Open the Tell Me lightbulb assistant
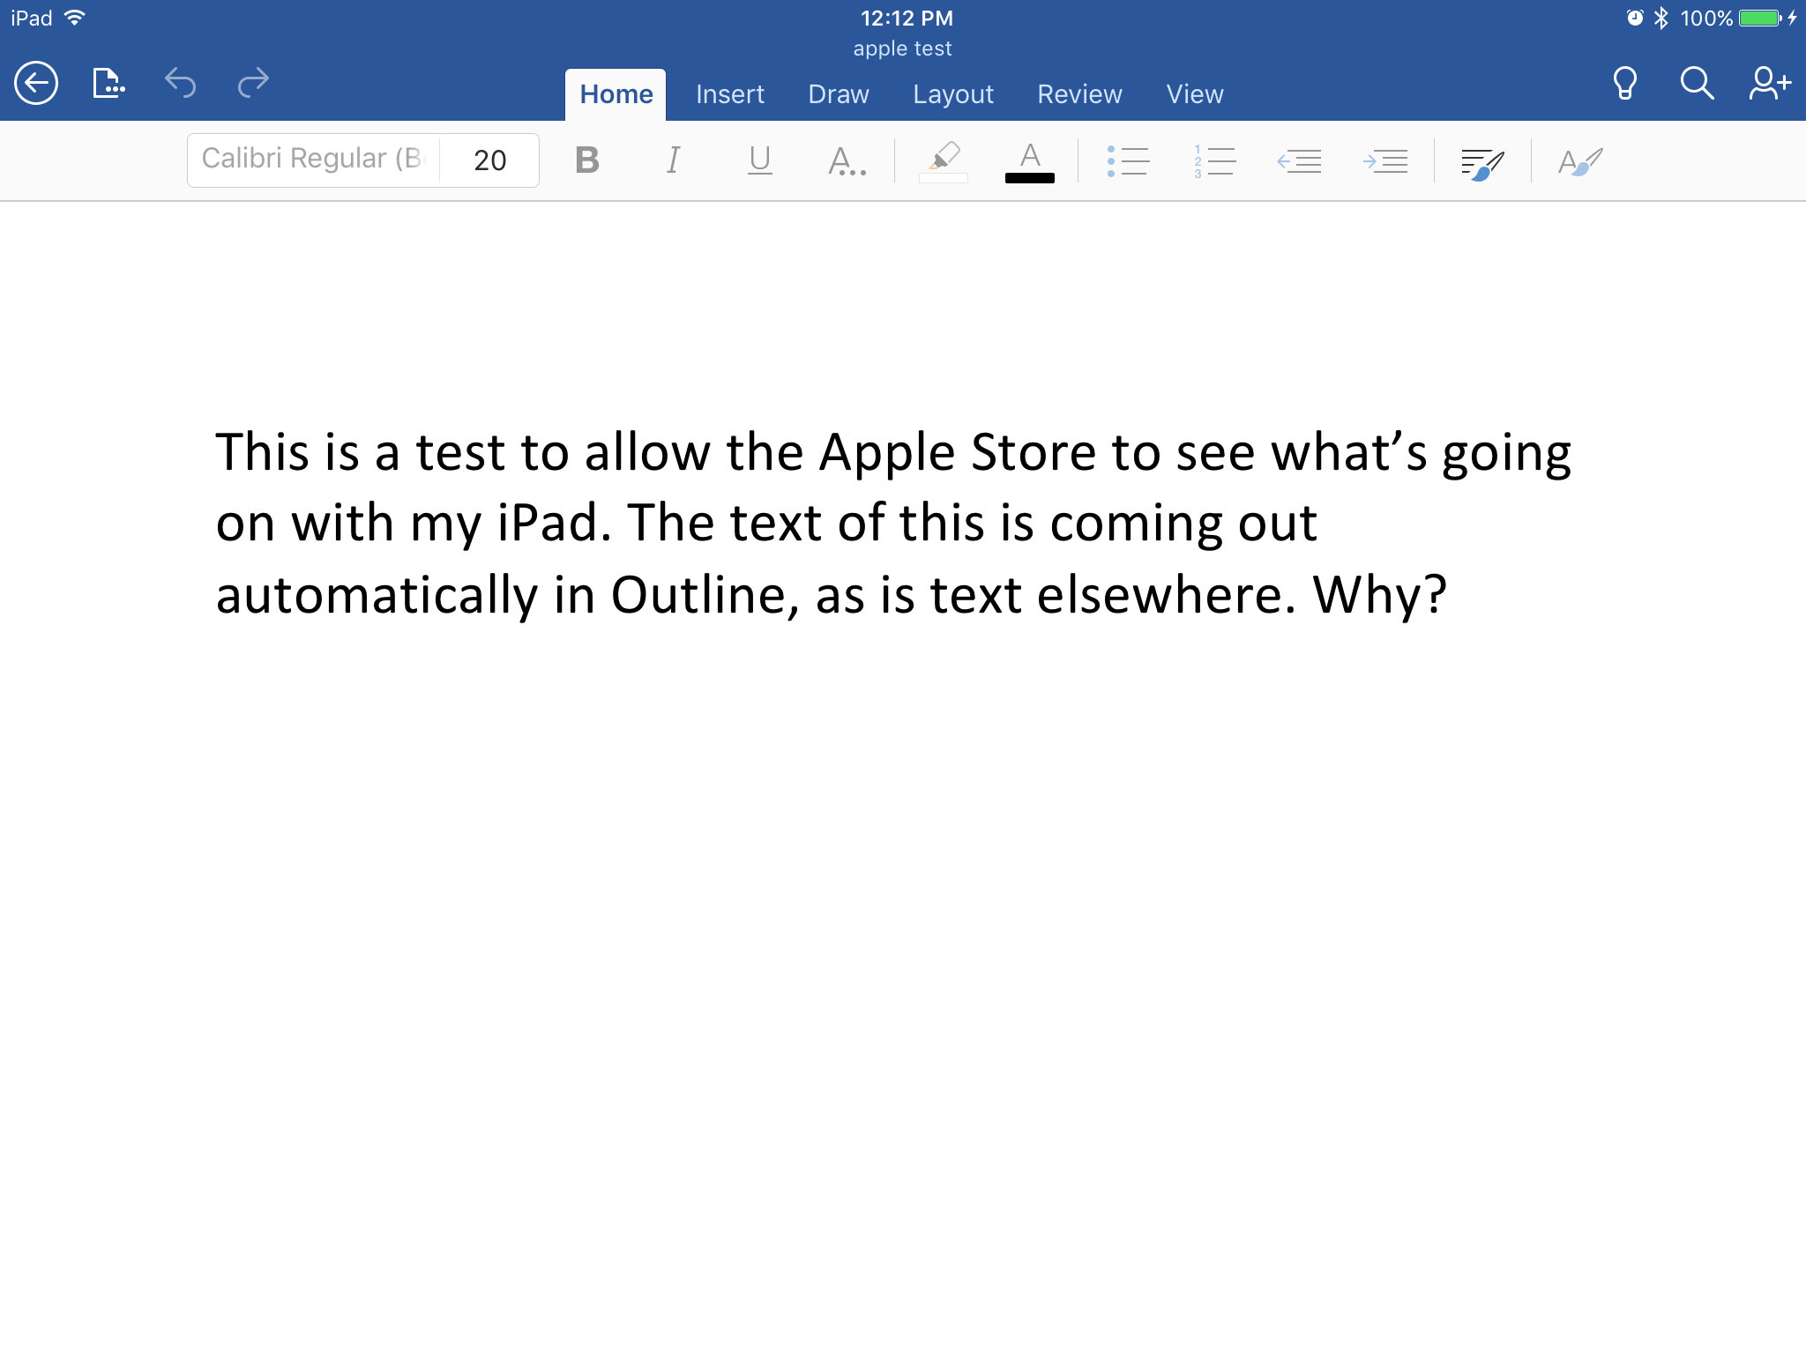The height and width of the screenshot is (1354, 1806). tap(1625, 82)
